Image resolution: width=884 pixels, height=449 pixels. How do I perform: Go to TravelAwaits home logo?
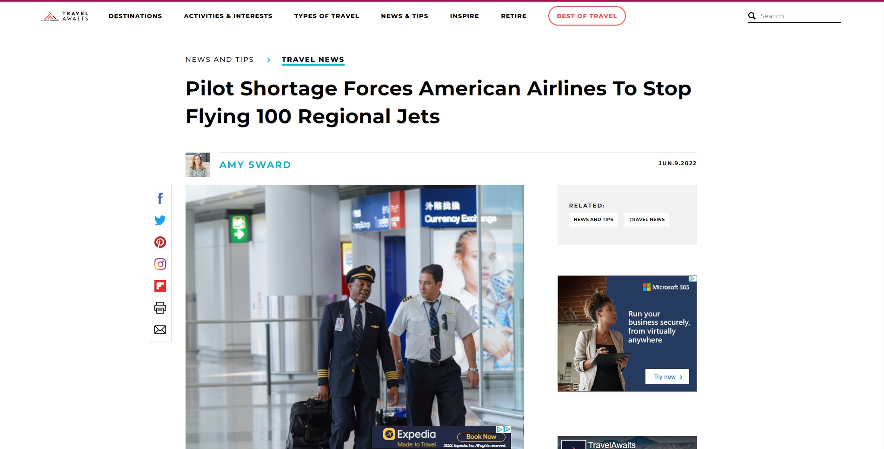65,16
